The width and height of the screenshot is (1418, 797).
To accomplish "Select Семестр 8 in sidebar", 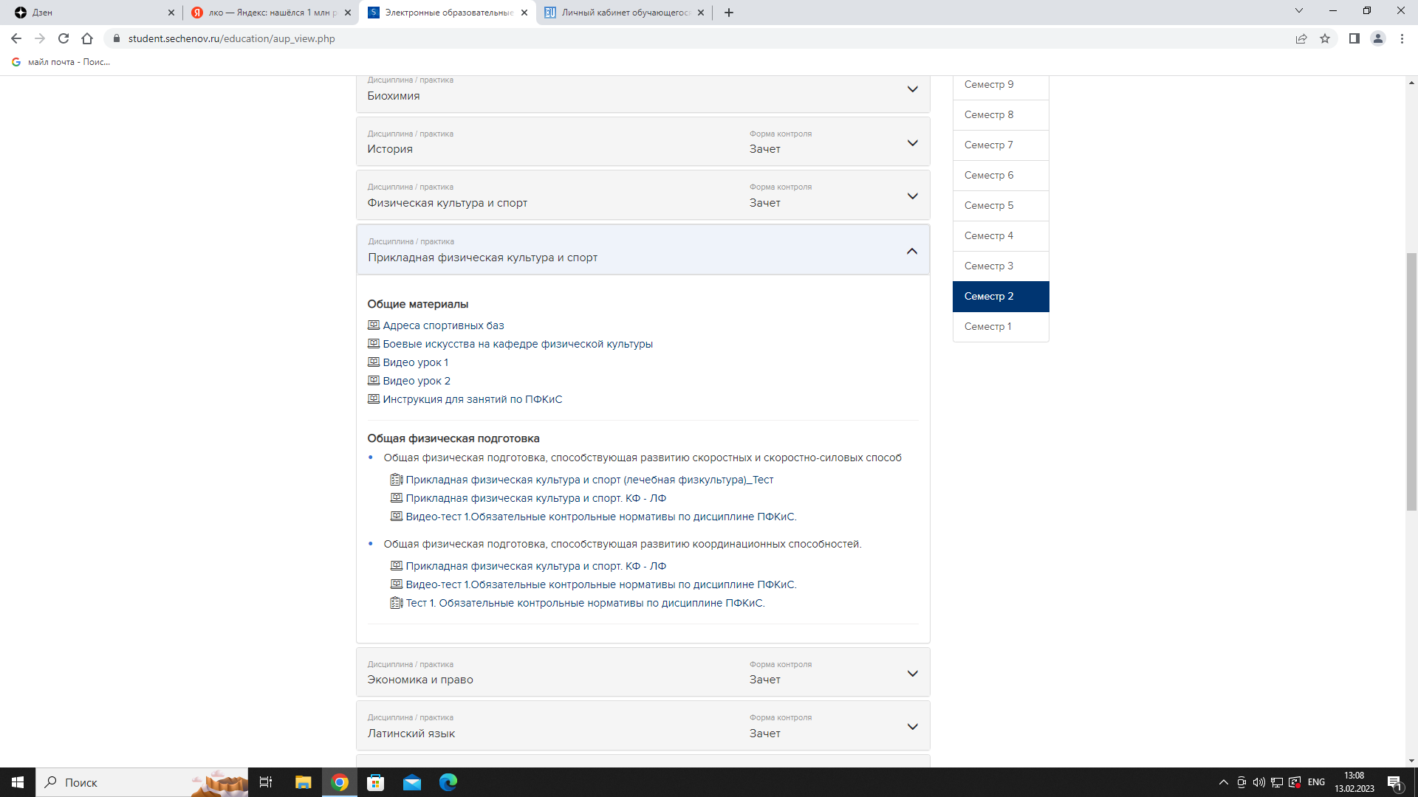I will point(1001,115).
